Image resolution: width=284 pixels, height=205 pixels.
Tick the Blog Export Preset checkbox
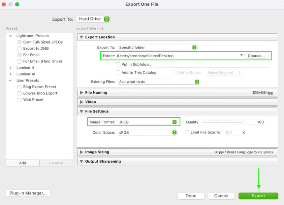(x=20, y=87)
